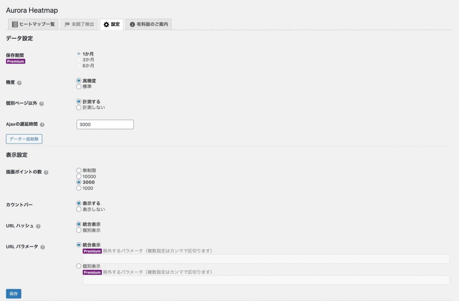
Task: Click the help icon beside URL パラメータ
Action: [x=43, y=246]
